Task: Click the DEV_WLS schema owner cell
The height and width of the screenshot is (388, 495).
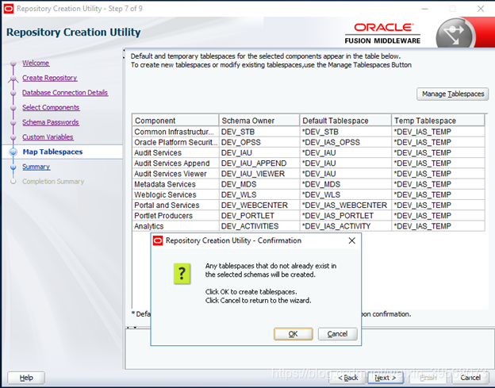Action: point(259,194)
